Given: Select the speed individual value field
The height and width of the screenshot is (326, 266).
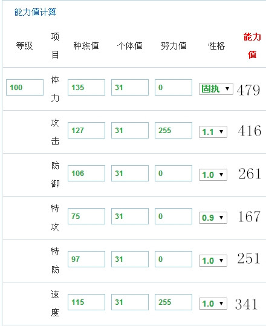Looking at the screenshot, I should click(130, 302).
